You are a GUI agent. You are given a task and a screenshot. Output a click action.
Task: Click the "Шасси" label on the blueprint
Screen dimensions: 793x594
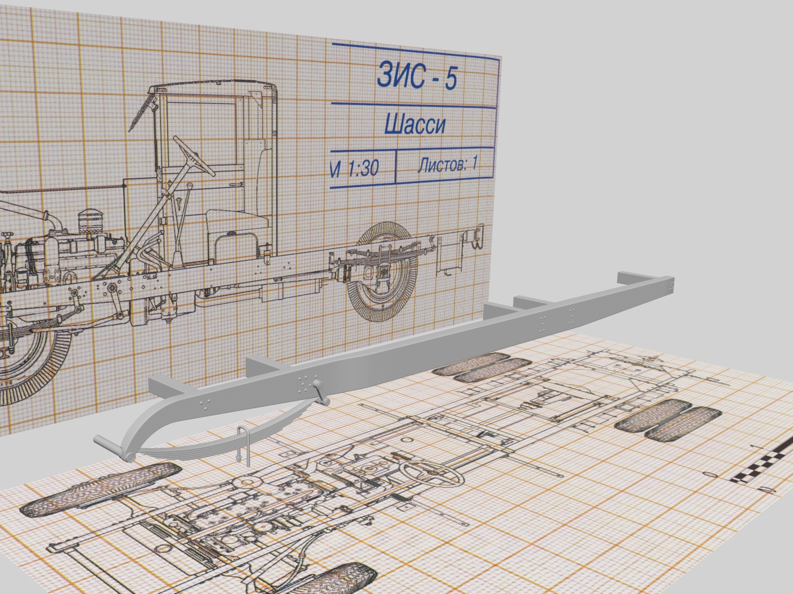point(415,124)
